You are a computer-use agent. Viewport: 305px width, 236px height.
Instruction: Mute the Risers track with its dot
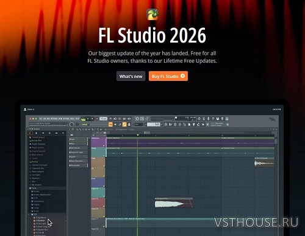(x=104, y=186)
